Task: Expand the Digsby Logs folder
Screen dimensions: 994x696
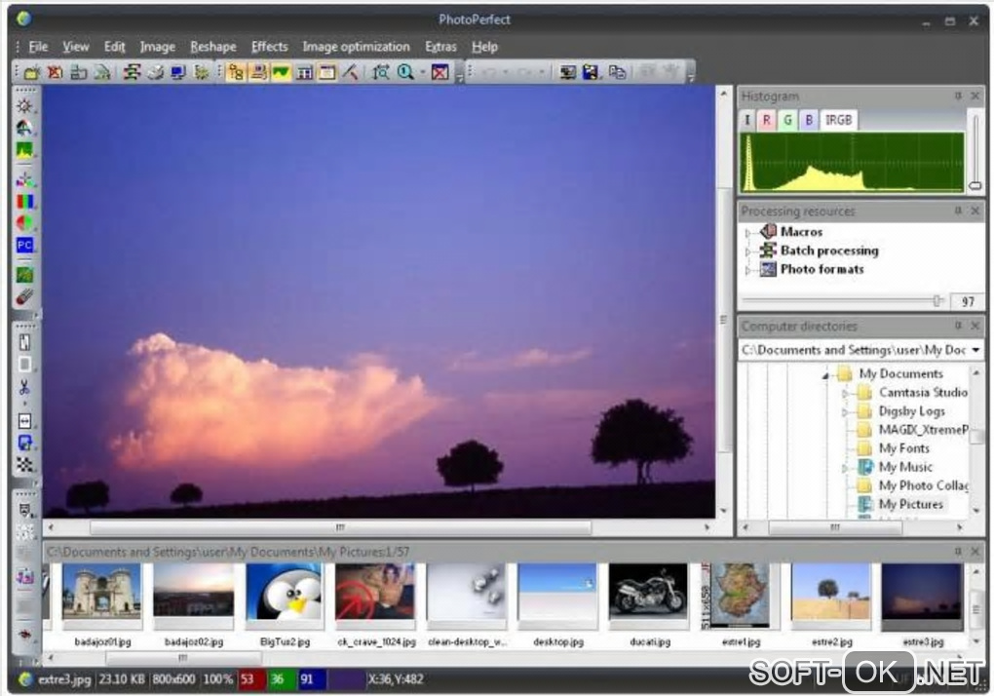Action: coord(845,412)
